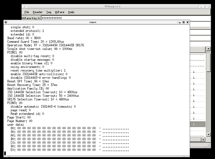This screenshot has width=215, height=159.
Task: Click 'reset recovery time multiplier: 1' line
Action: (x=38, y=70)
